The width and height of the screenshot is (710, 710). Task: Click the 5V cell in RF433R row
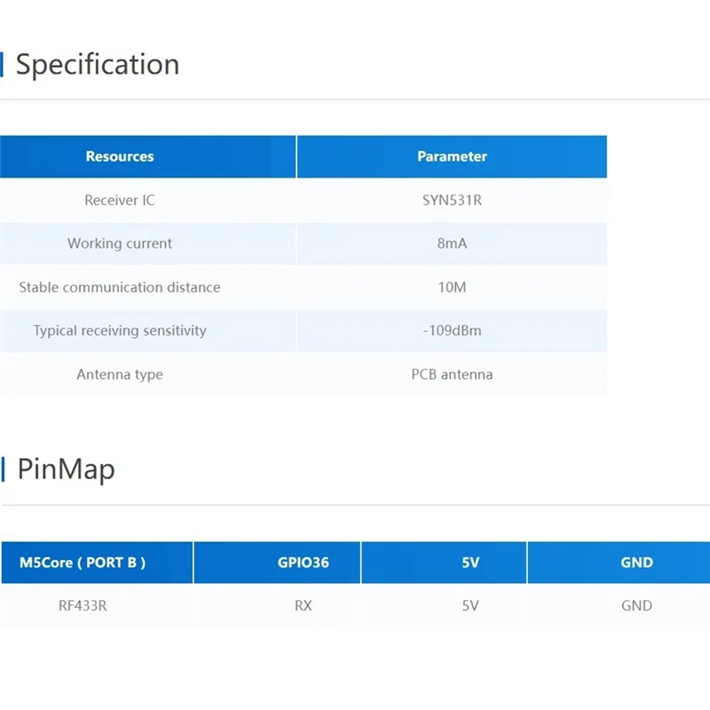tap(470, 605)
